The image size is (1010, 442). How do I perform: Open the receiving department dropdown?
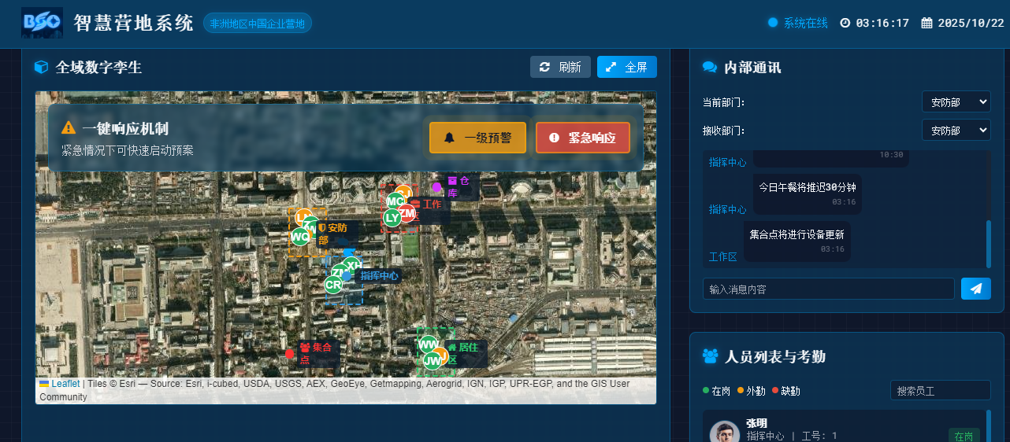pos(956,130)
